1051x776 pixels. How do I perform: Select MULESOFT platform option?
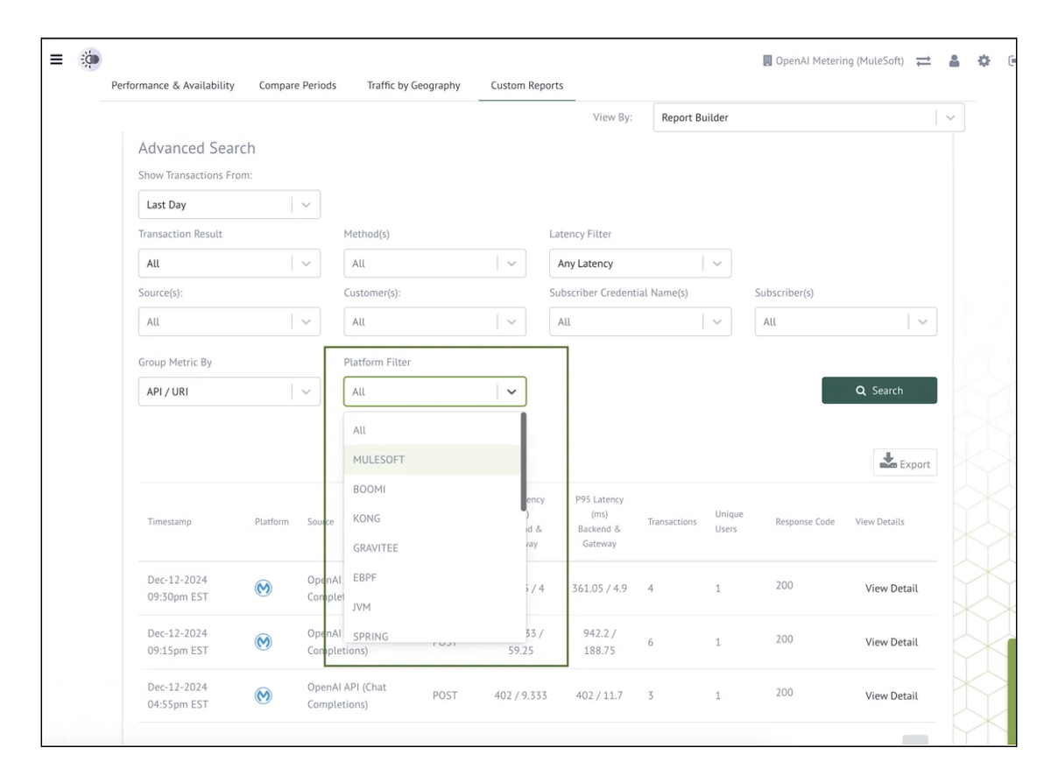coord(433,460)
